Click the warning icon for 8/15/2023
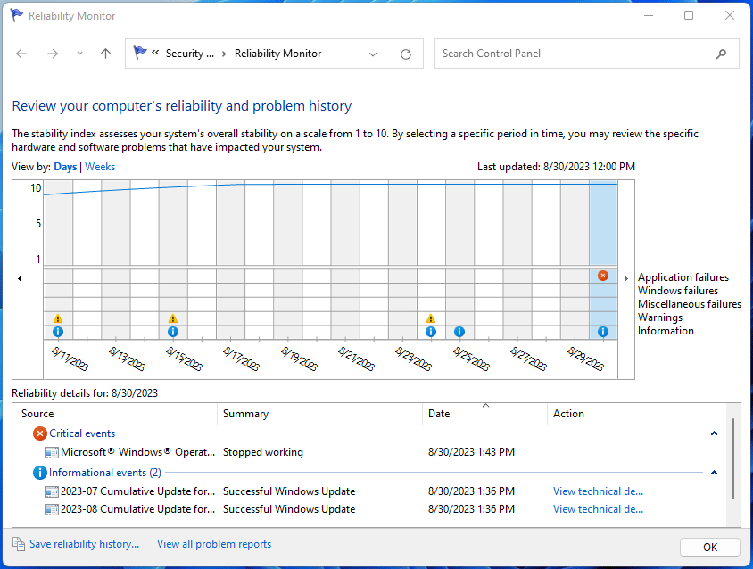This screenshot has height=569, width=753. [x=173, y=318]
